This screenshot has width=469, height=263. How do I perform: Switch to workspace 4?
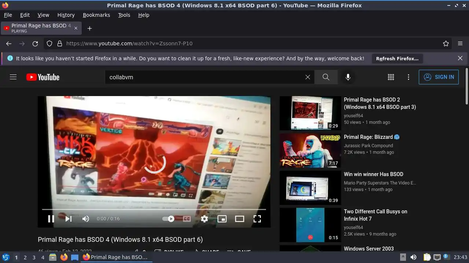43,258
